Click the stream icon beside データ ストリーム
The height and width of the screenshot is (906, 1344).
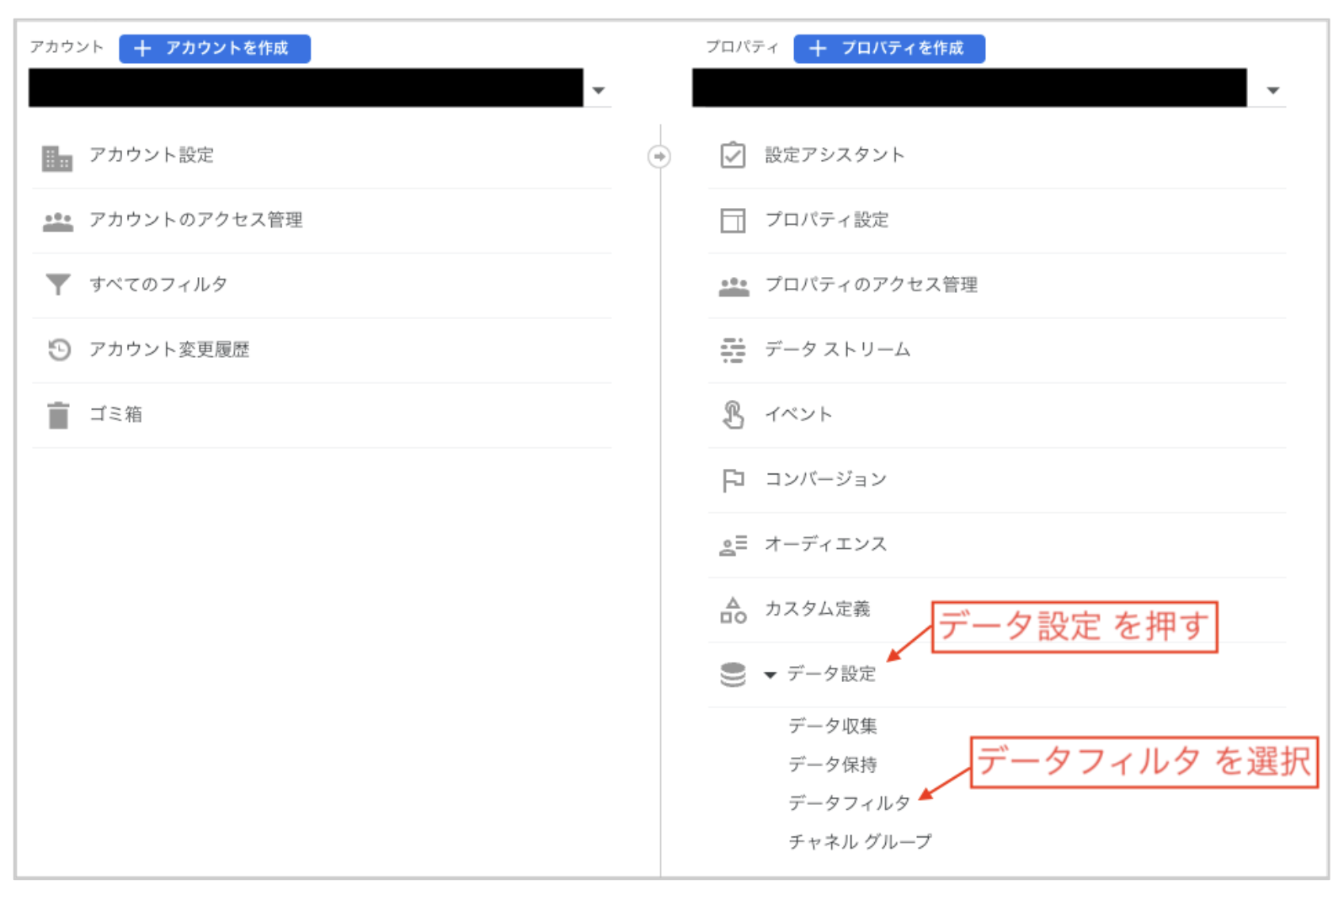click(733, 350)
